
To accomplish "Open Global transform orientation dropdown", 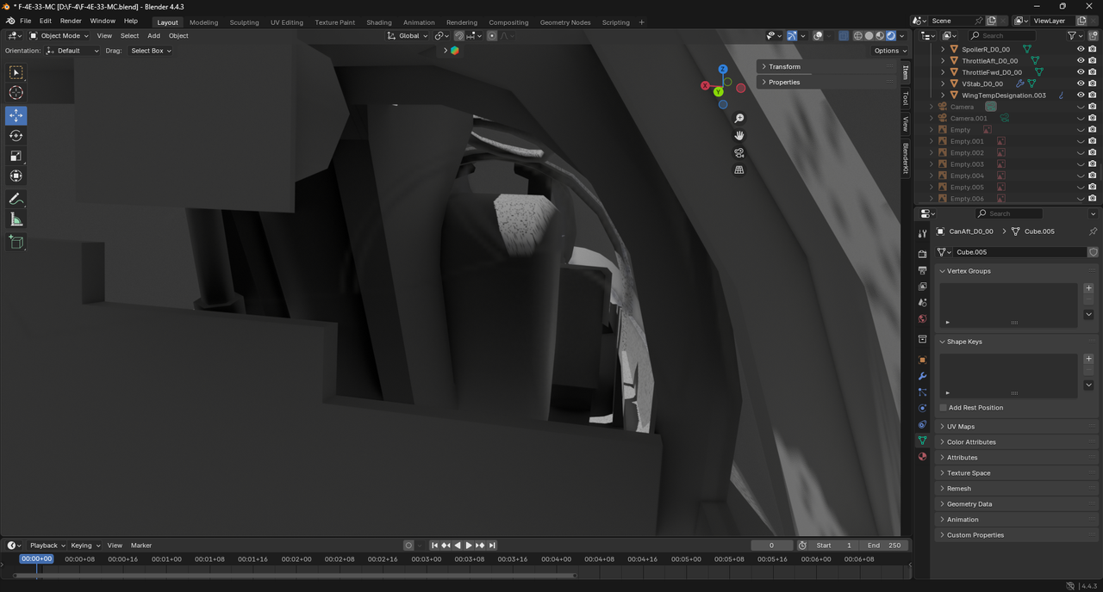I will pos(406,36).
